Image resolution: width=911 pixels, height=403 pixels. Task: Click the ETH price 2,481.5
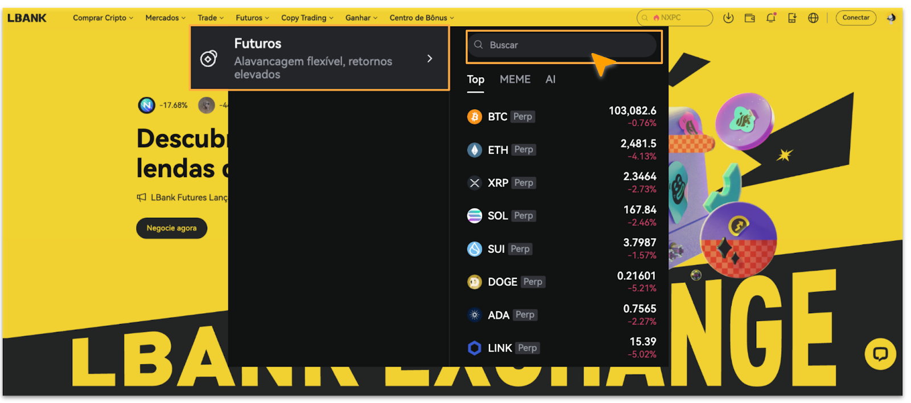tap(638, 144)
